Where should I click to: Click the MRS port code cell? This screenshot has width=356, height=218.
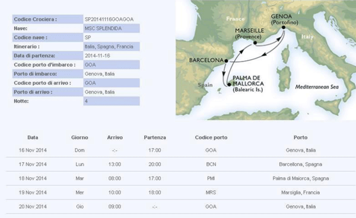coord(211,193)
